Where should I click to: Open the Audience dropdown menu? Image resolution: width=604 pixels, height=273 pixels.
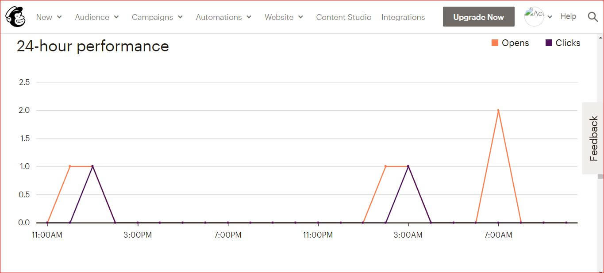coord(97,17)
